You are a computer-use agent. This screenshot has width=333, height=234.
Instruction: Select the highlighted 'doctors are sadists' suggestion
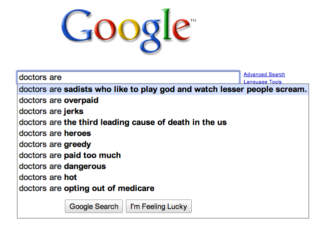[163, 89]
